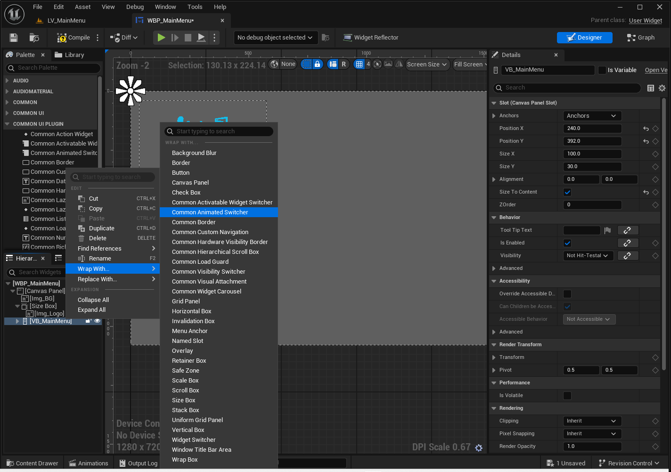
Task: Toggle VB_MainMenu visibility eye icon
Action: [97, 321]
